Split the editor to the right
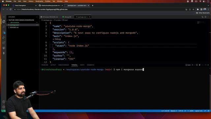Image resolution: width=211 pixels, height=119 pixels. pos(205,17)
